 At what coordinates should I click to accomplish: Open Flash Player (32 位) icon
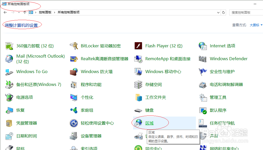(x=138, y=46)
